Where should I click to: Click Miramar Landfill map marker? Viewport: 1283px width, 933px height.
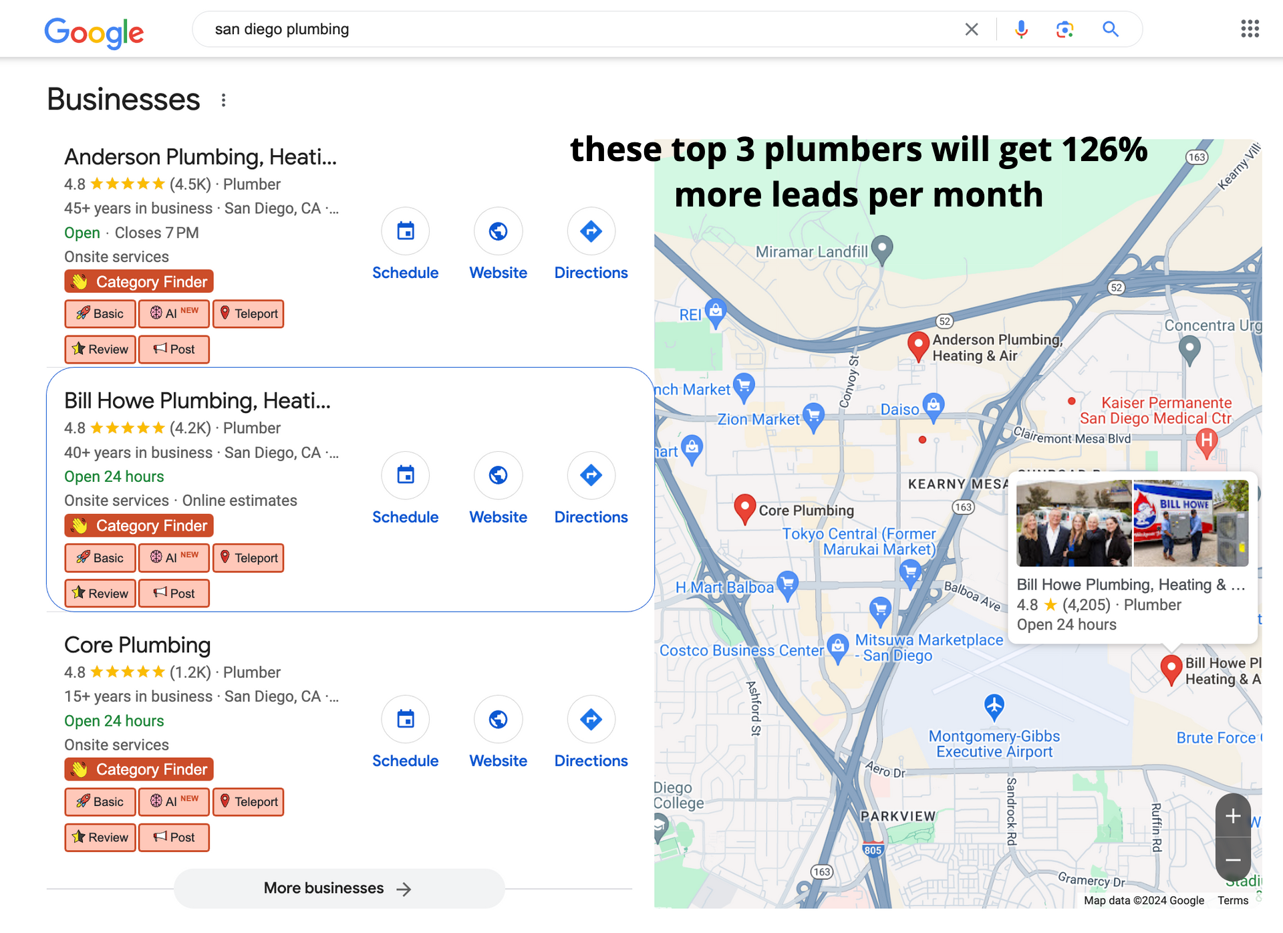coord(883,249)
